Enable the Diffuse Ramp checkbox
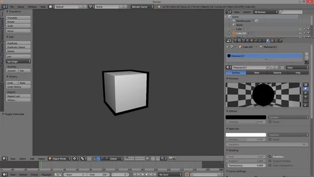 (x=270, y=122)
